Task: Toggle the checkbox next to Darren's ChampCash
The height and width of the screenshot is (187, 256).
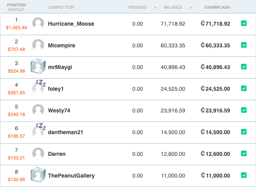Action: click(x=244, y=153)
